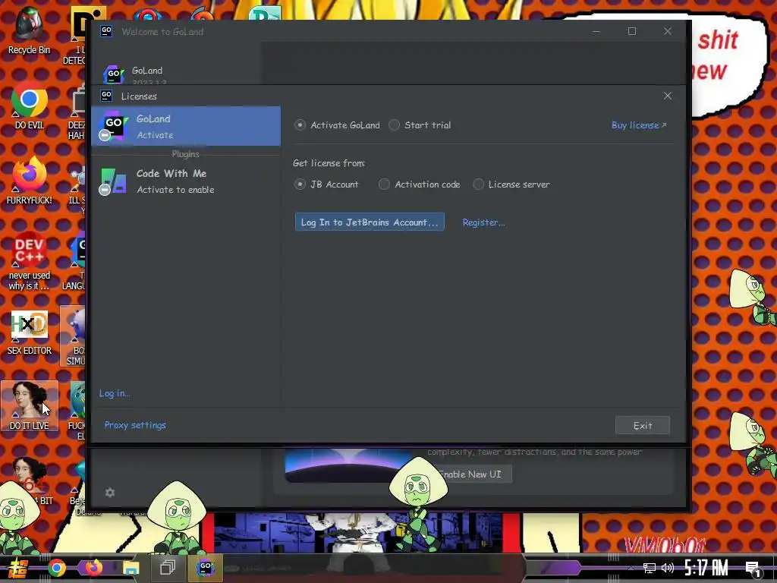
Task: Open the Register link
Action: click(x=483, y=222)
